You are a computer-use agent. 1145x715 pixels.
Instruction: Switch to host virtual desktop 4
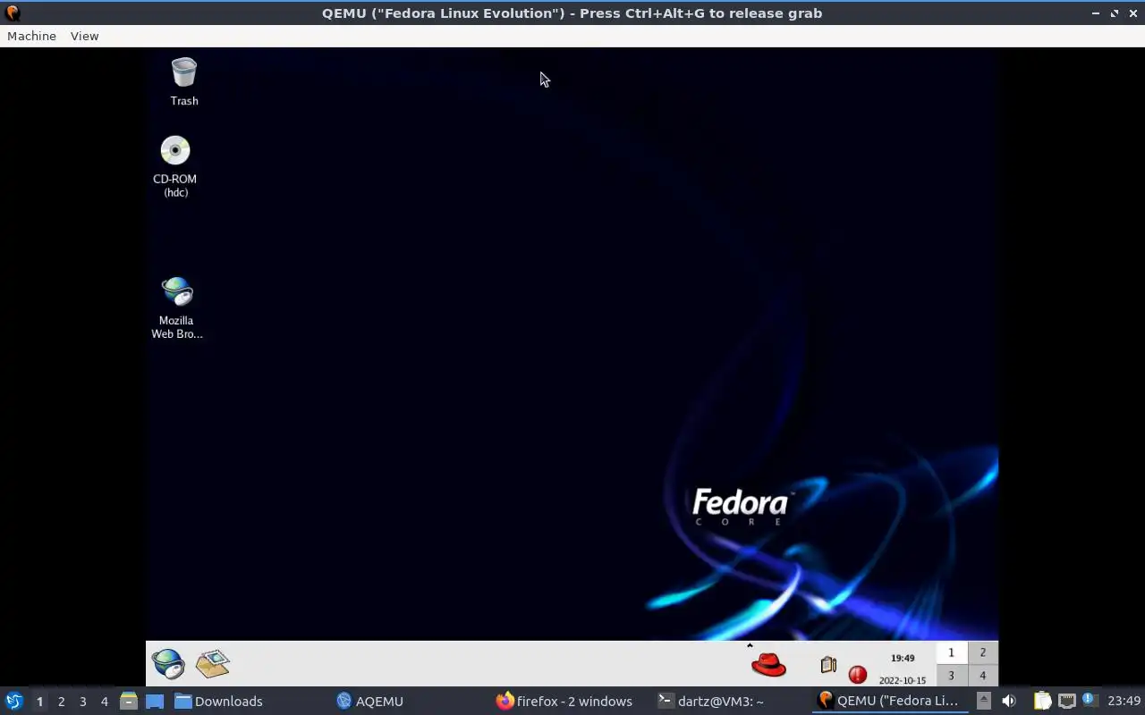(104, 702)
